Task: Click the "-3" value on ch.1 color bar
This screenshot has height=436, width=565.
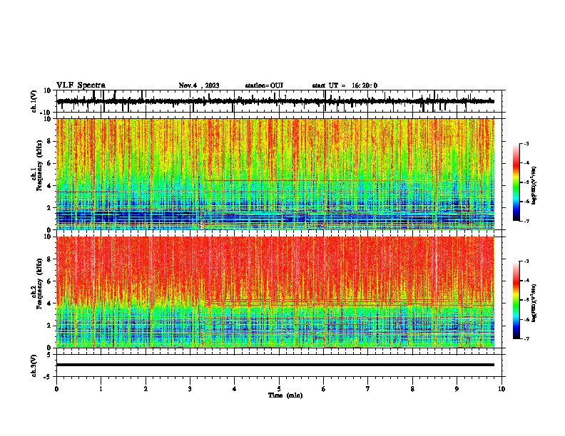Action: [526, 143]
